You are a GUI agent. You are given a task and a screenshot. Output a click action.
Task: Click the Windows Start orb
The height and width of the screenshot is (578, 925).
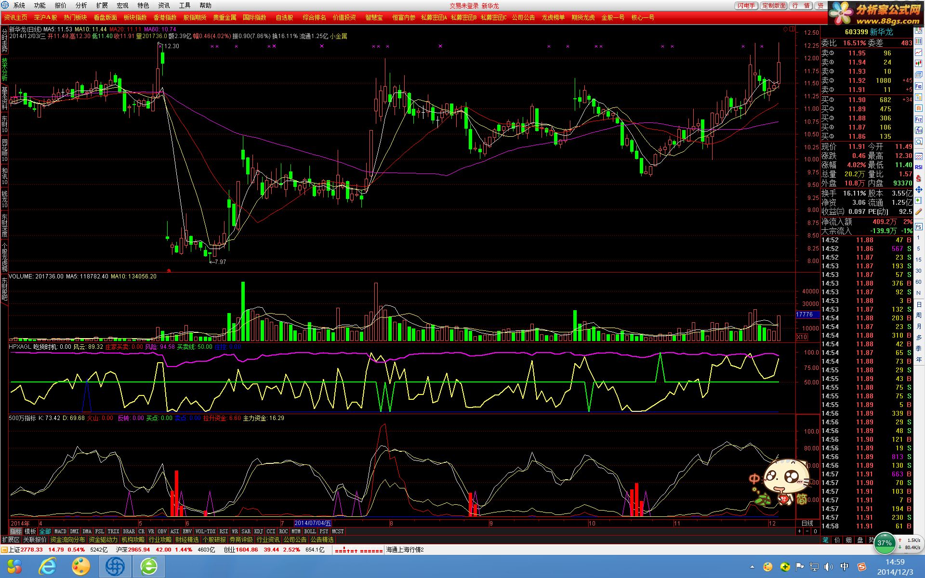[x=14, y=566]
